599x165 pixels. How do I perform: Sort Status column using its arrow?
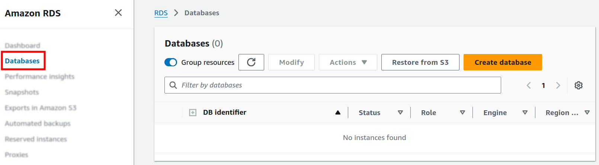(400, 112)
